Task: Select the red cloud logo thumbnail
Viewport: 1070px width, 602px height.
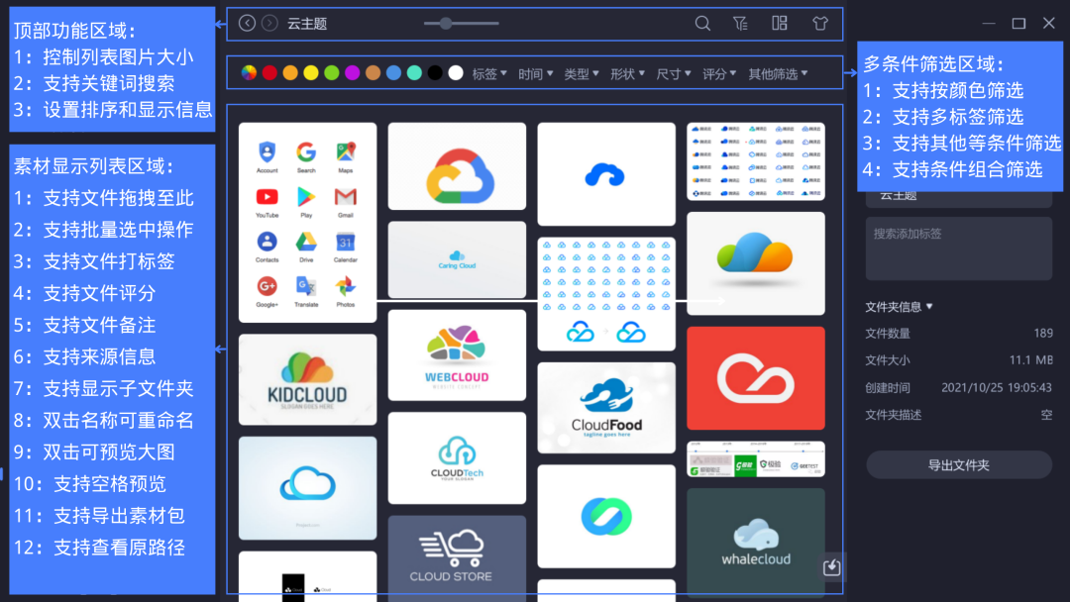Action: 756,377
